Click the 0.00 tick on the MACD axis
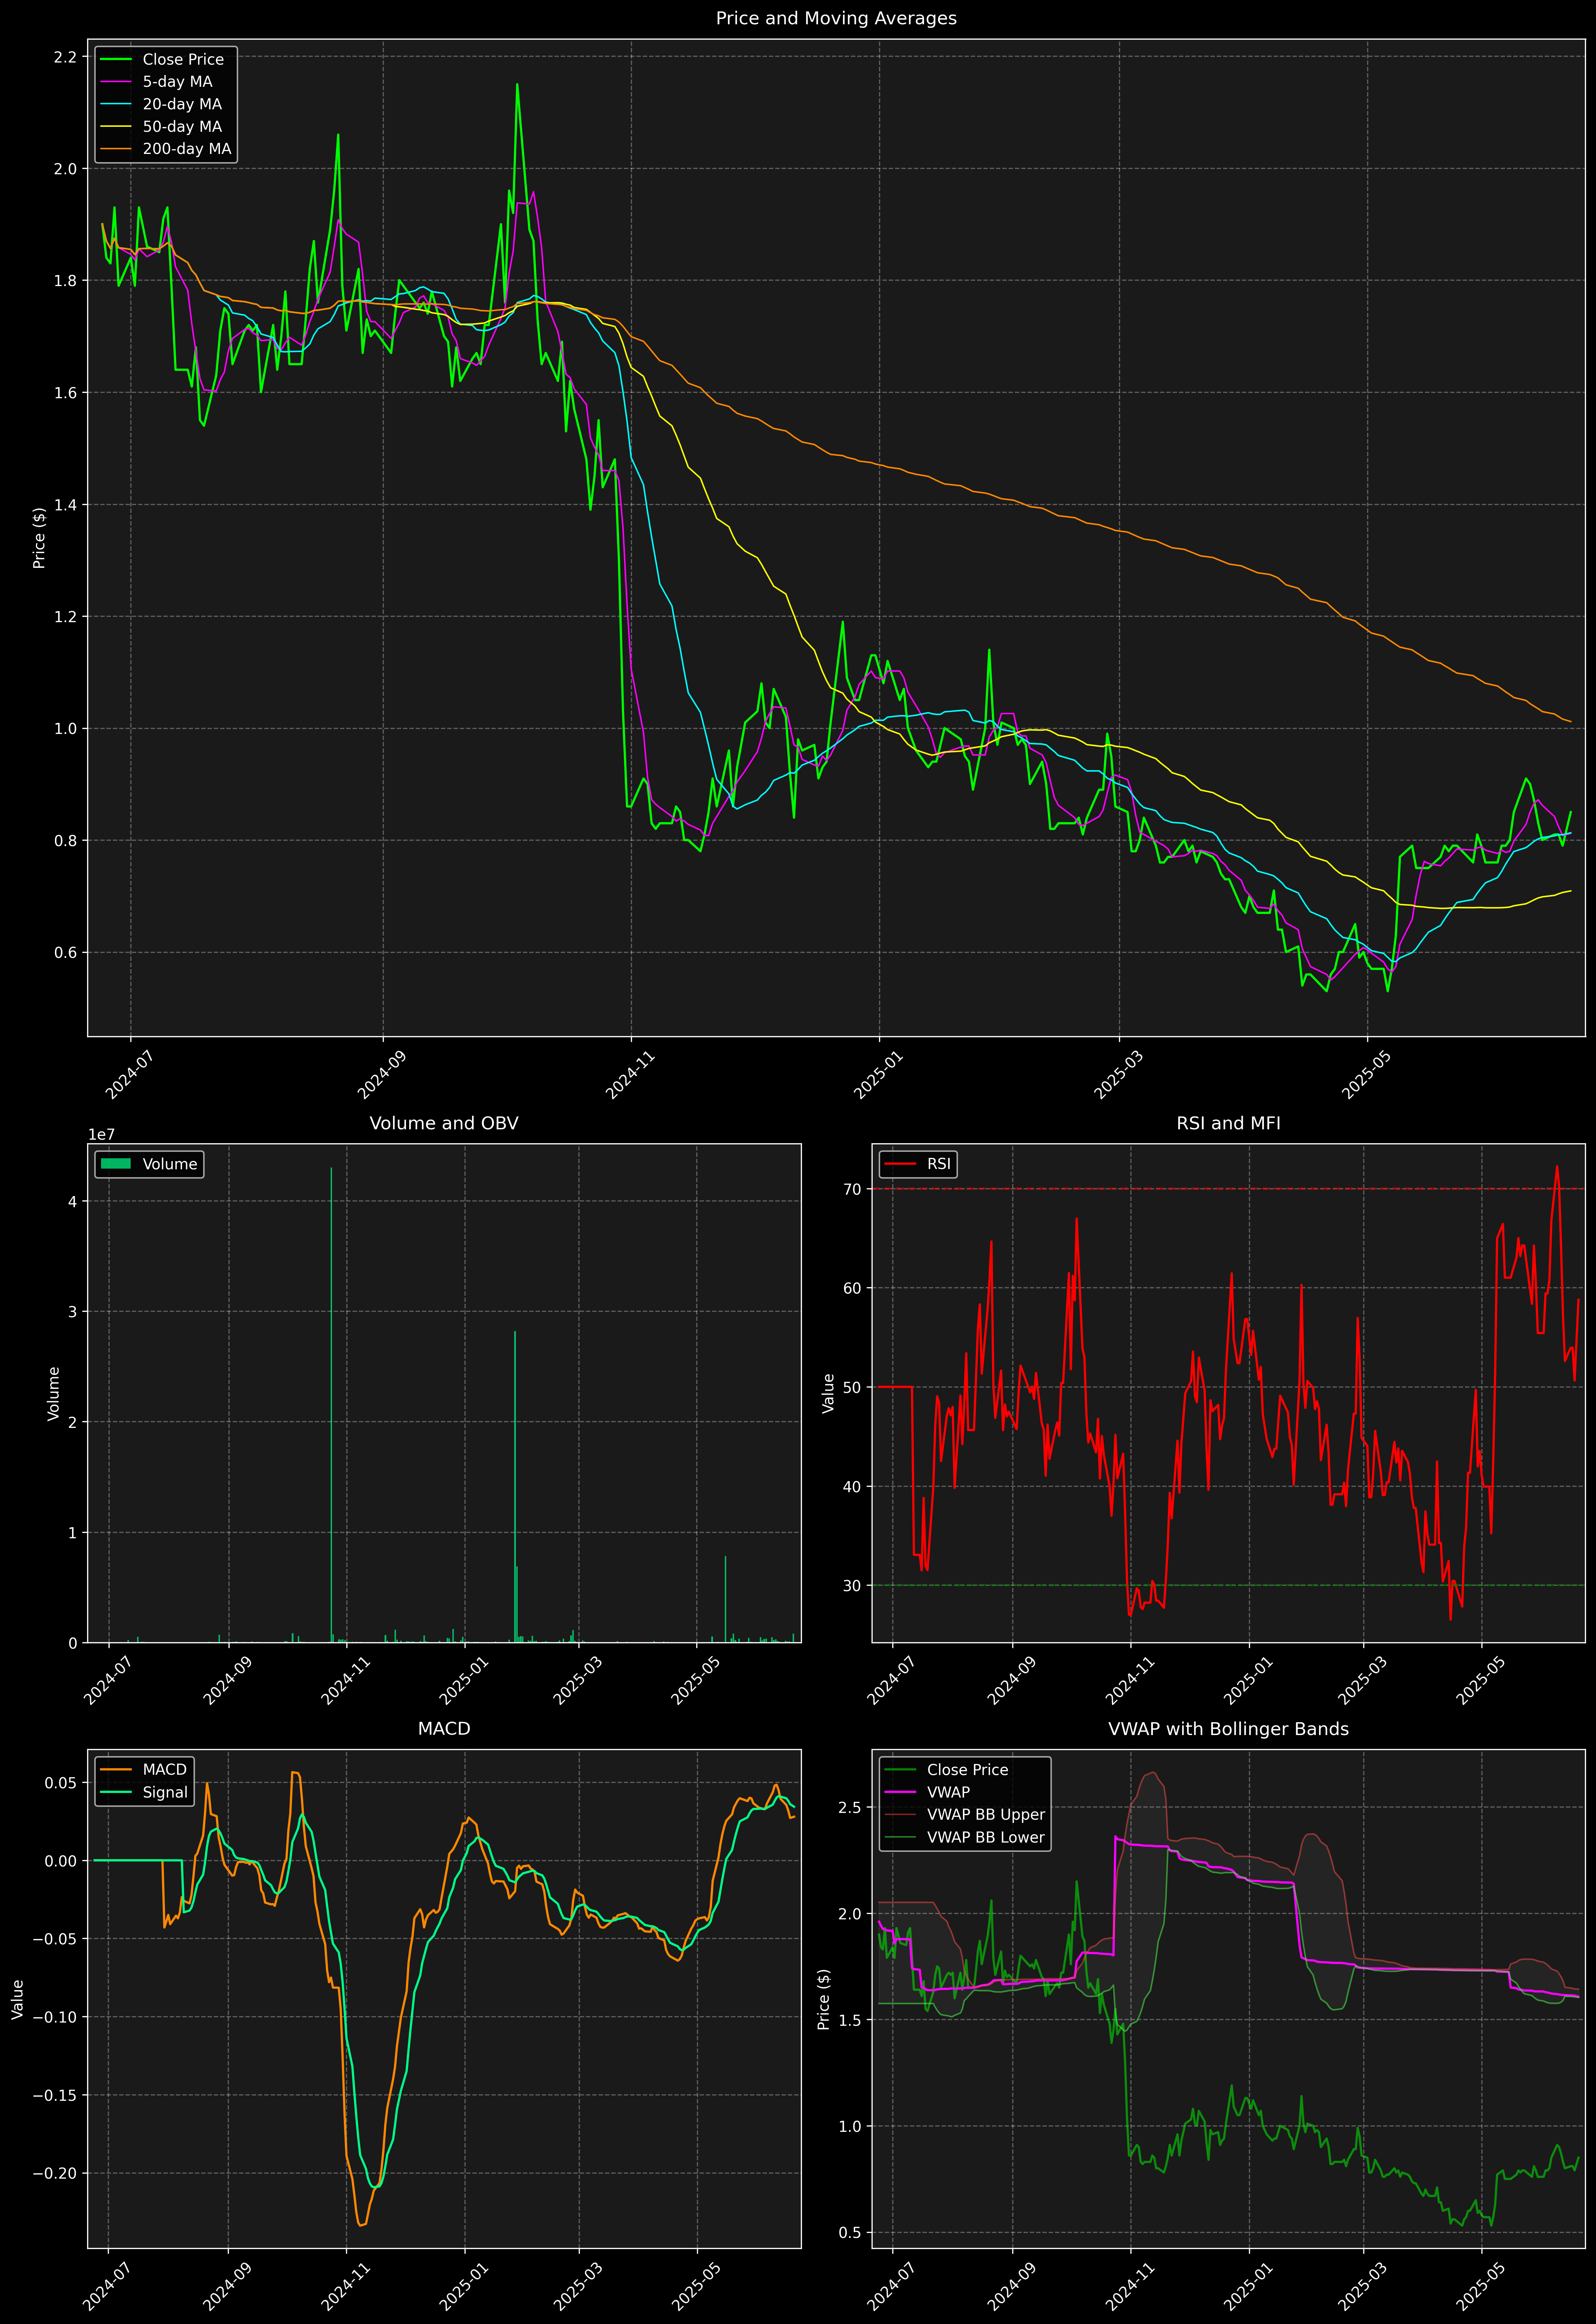The height and width of the screenshot is (2324, 1596). (x=61, y=1861)
